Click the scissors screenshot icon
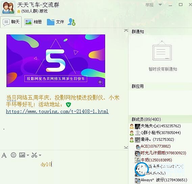This screenshot has height=184, width=192. click(x=34, y=155)
